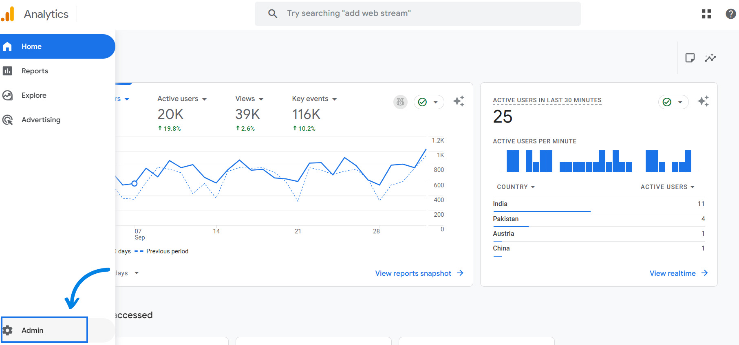This screenshot has width=739, height=345.
Task: Click the Google apps grid icon
Action: [706, 14]
